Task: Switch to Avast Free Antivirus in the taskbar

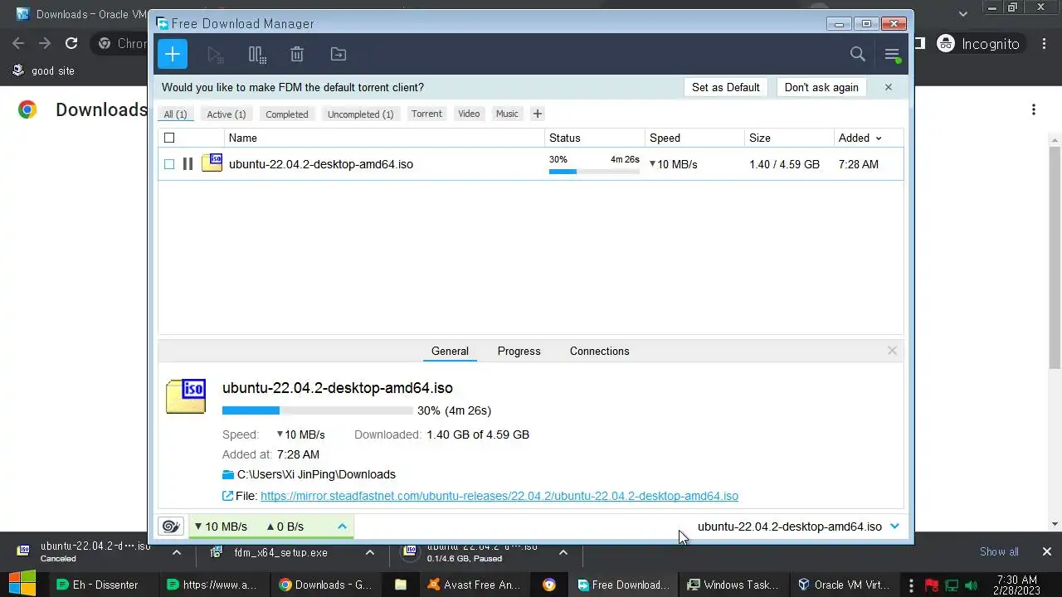Action: tap(474, 585)
